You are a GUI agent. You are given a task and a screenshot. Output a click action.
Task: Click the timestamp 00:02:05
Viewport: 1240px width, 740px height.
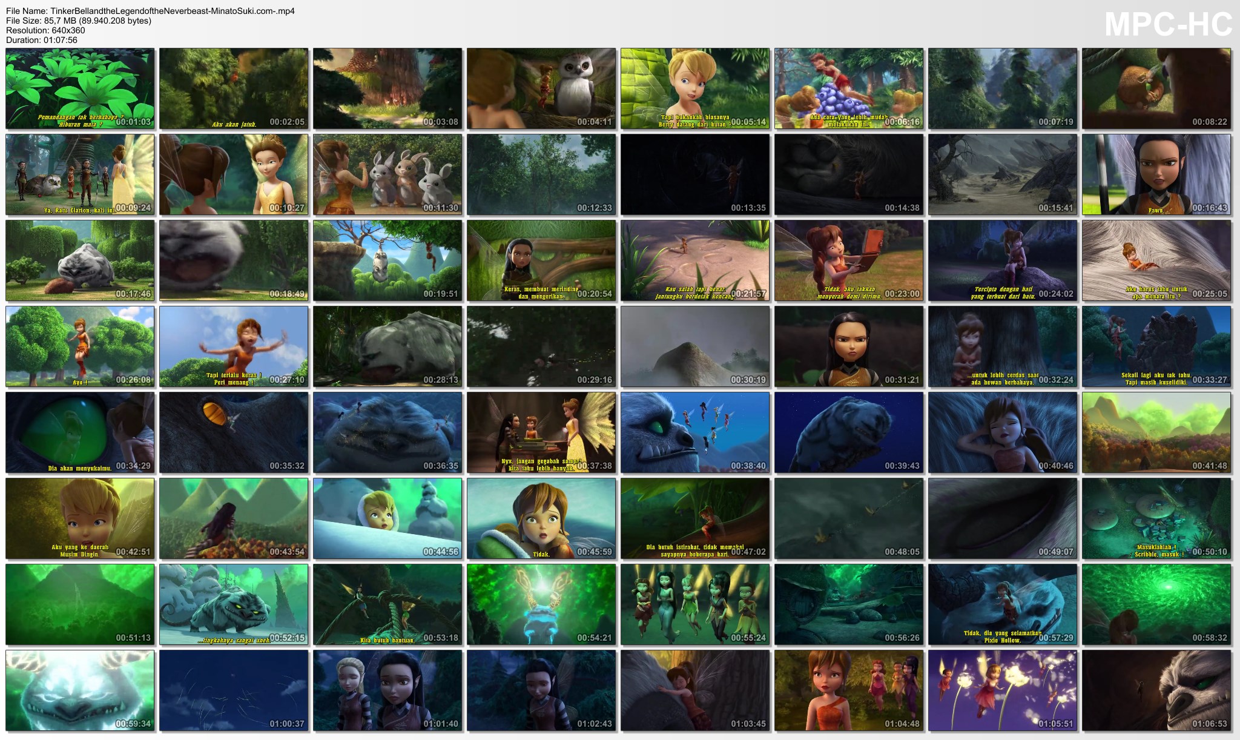coord(287,122)
